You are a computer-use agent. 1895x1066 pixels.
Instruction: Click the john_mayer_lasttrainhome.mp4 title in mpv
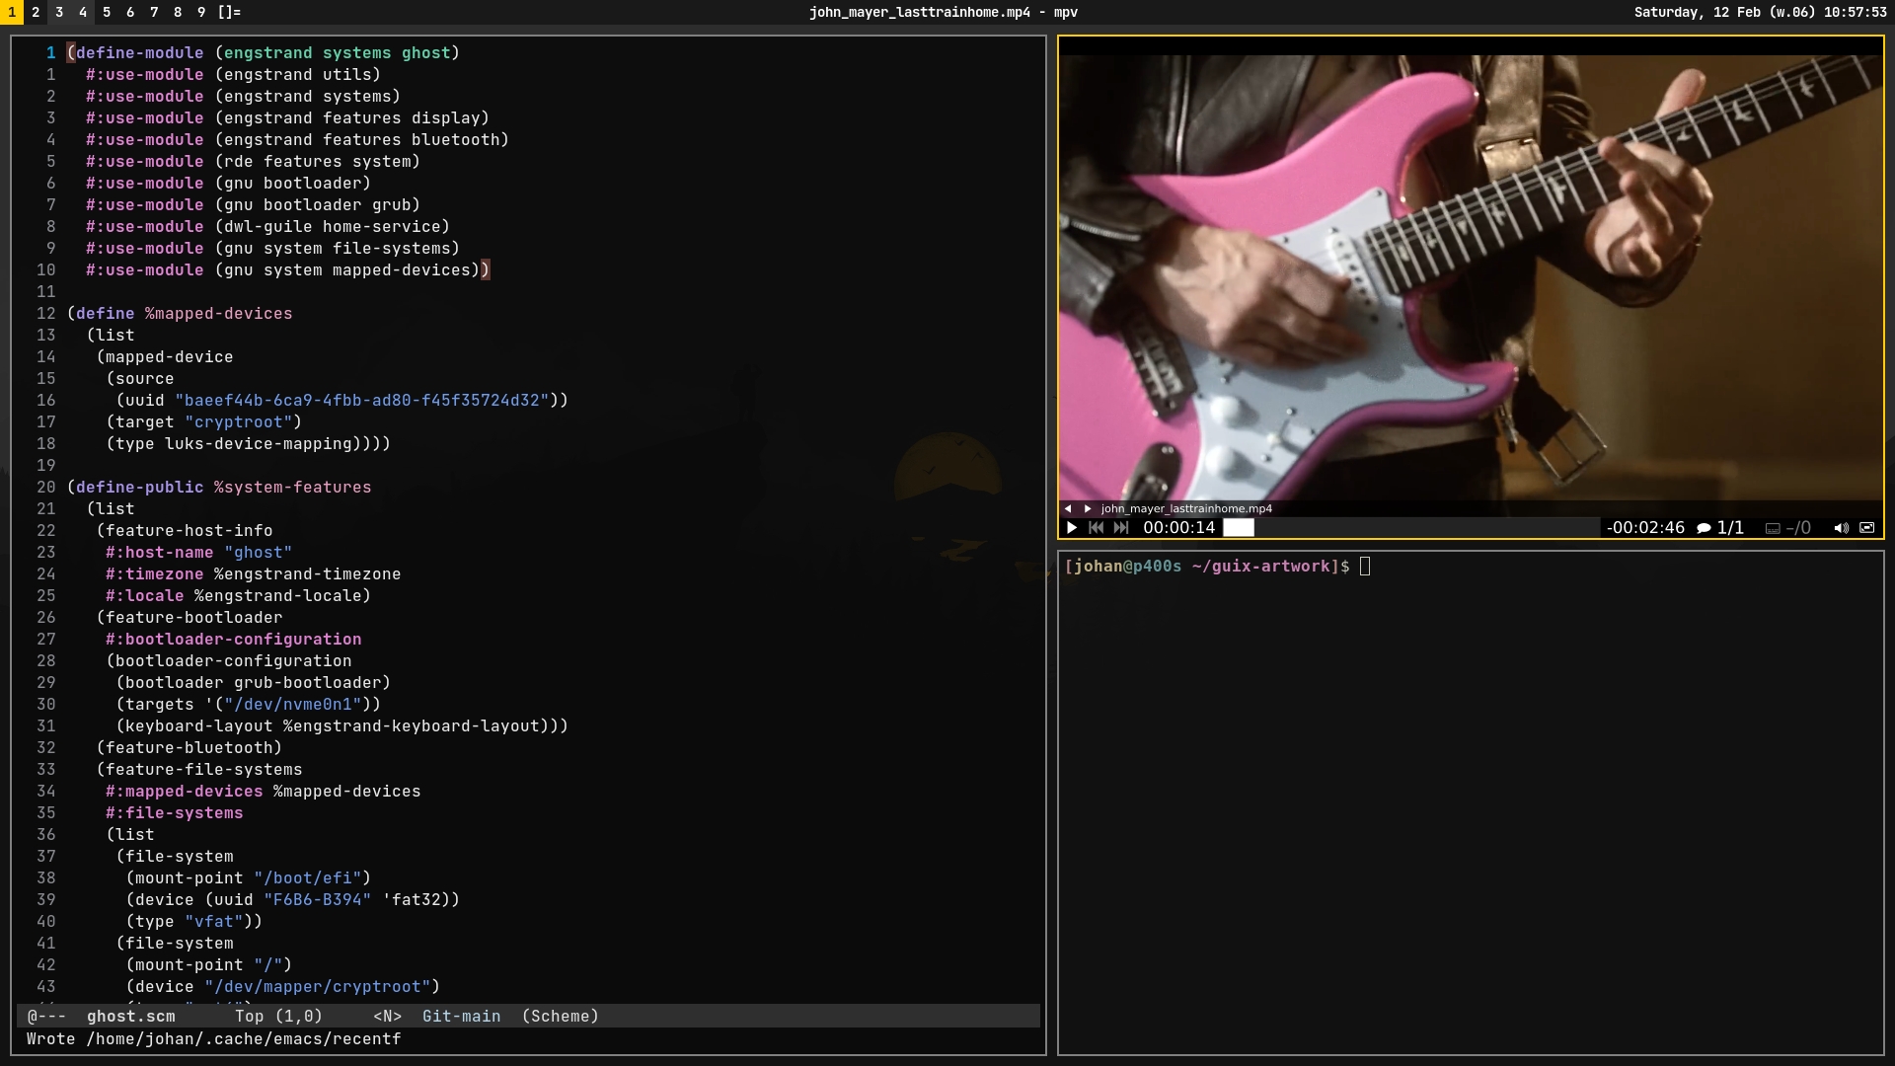[1186, 509]
